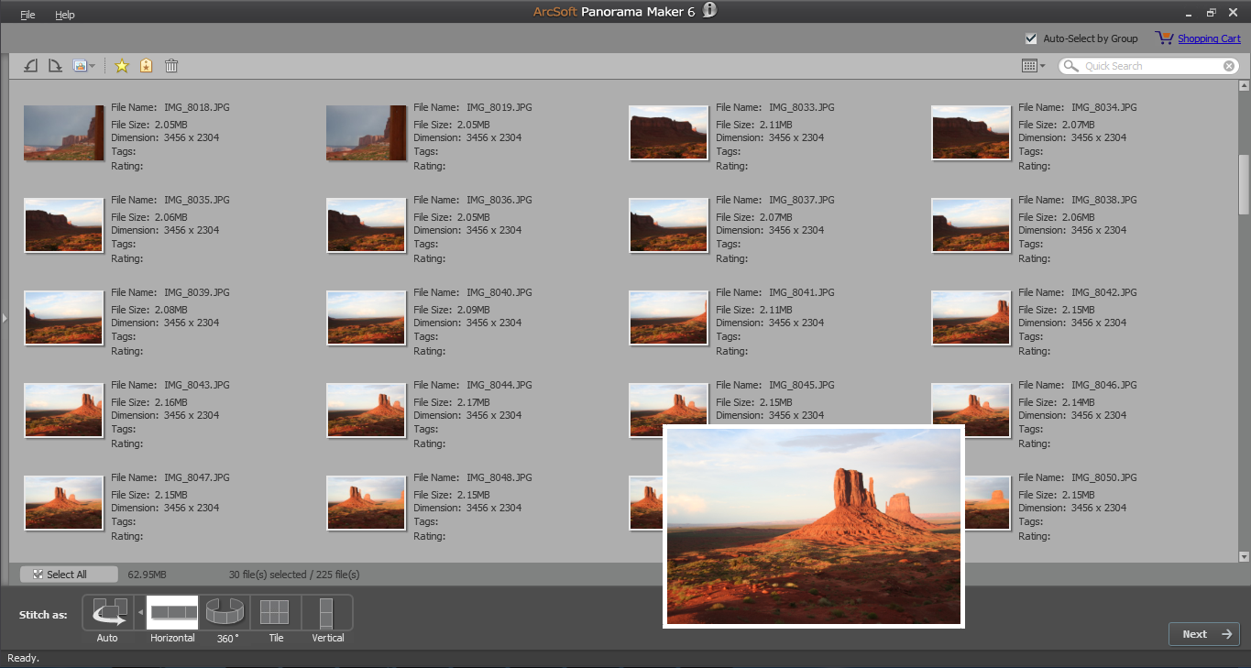Click the orange tag icon

coord(146,66)
